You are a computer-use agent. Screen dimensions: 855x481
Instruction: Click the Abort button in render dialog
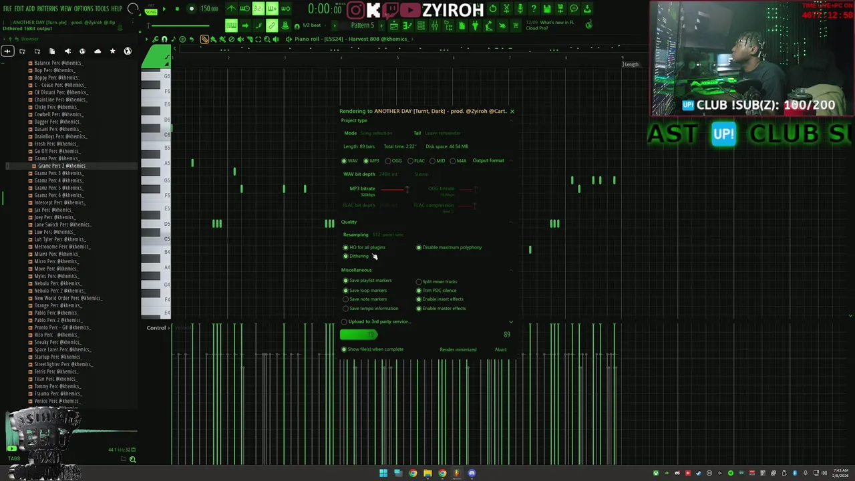tap(500, 349)
